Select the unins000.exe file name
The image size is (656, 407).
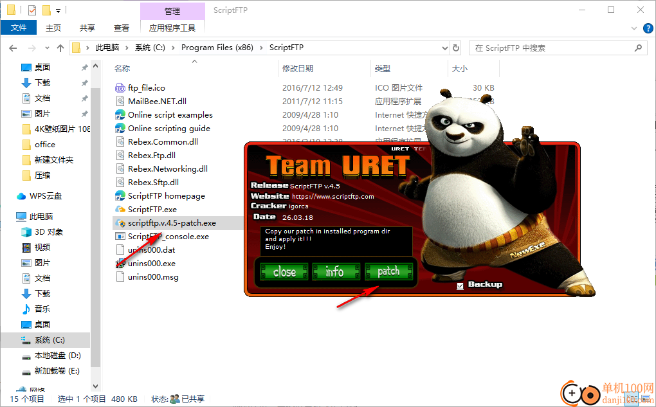(x=151, y=264)
